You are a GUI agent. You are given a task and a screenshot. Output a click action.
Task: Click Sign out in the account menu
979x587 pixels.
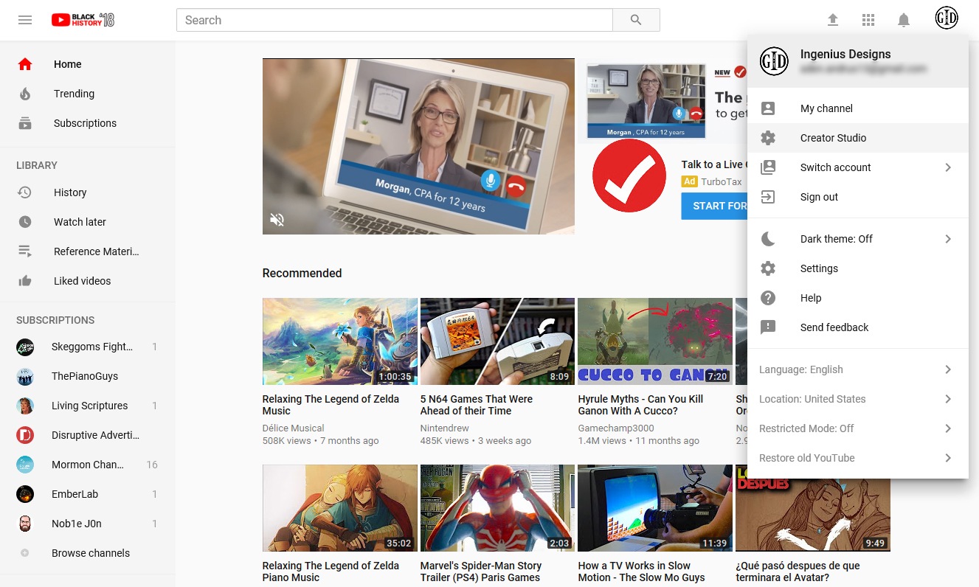[x=819, y=197]
